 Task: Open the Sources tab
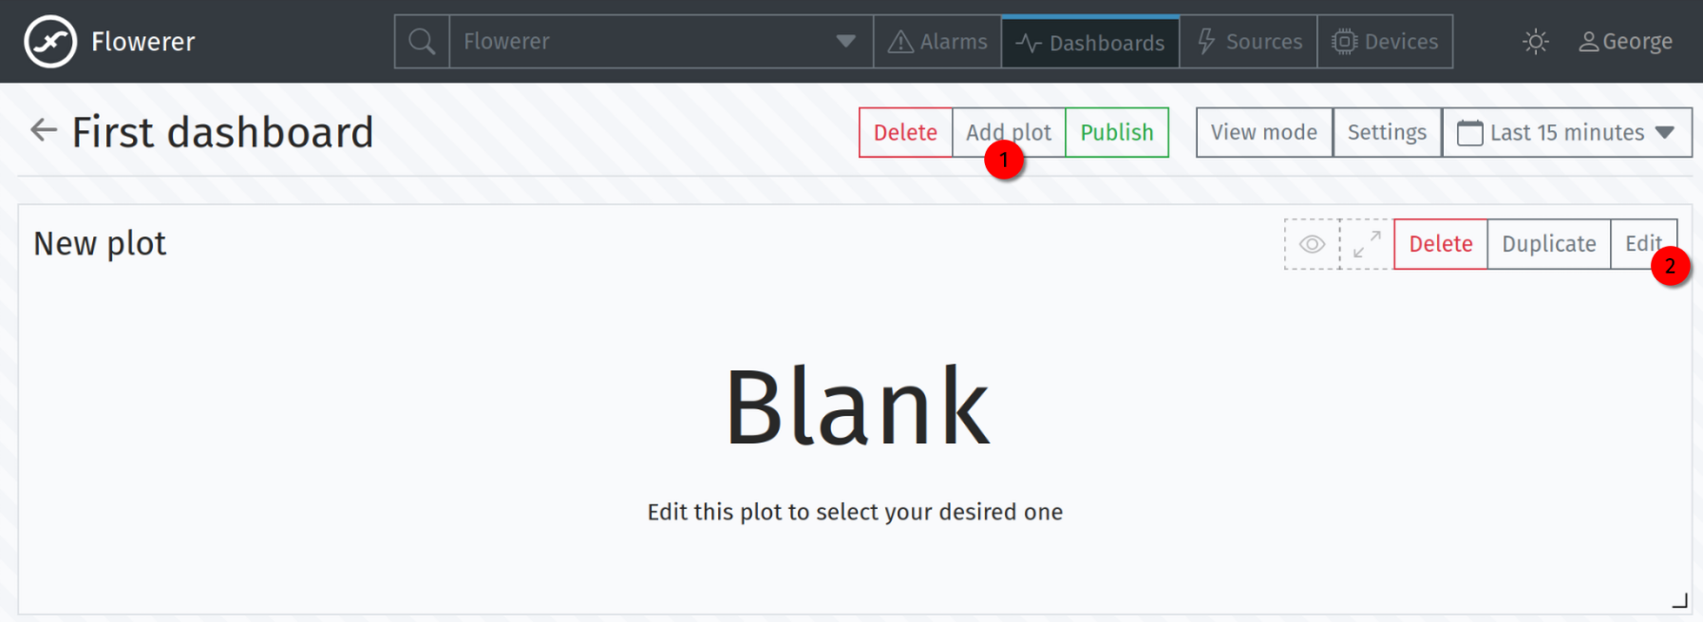coord(1248,42)
